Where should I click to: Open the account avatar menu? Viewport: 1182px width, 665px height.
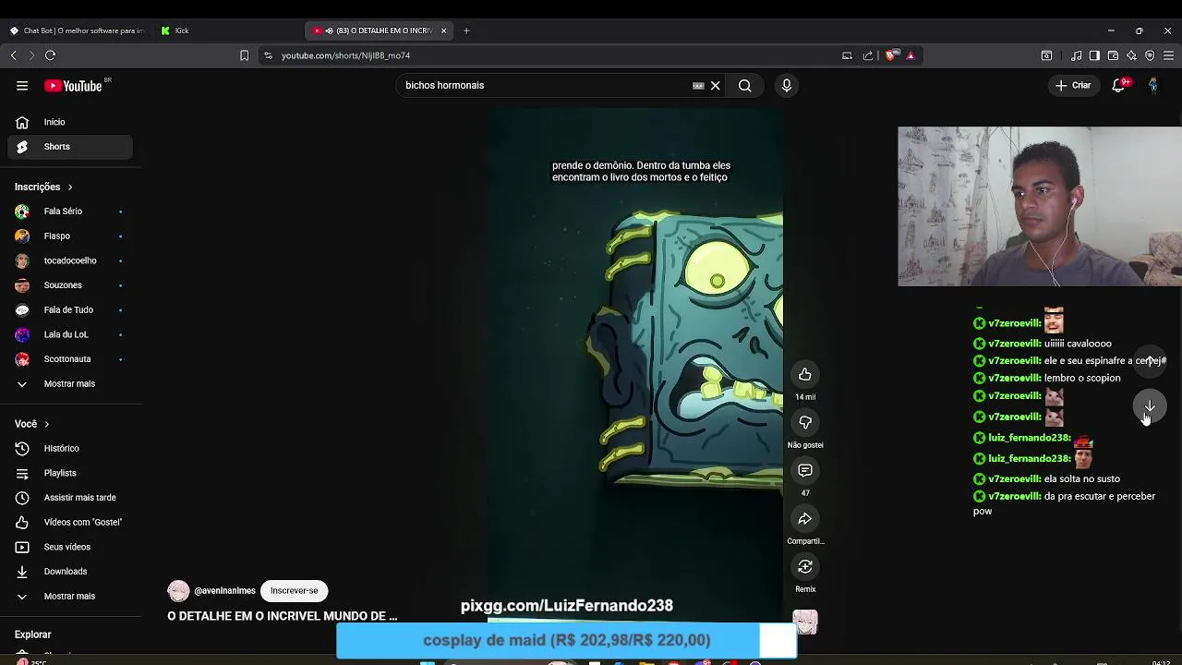[x=1152, y=85]
